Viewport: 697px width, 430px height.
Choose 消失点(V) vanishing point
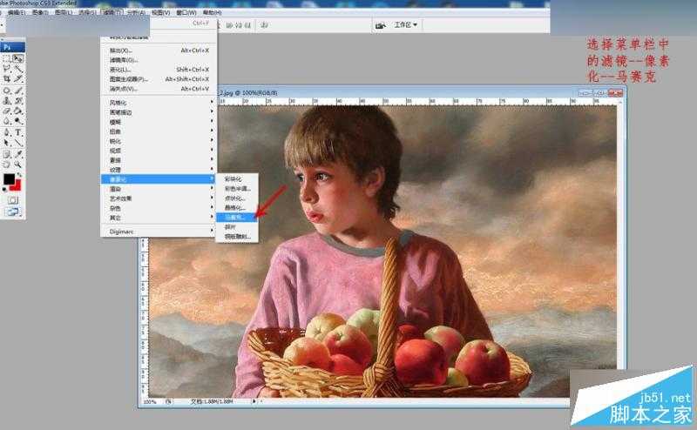(x=159, y=89)
